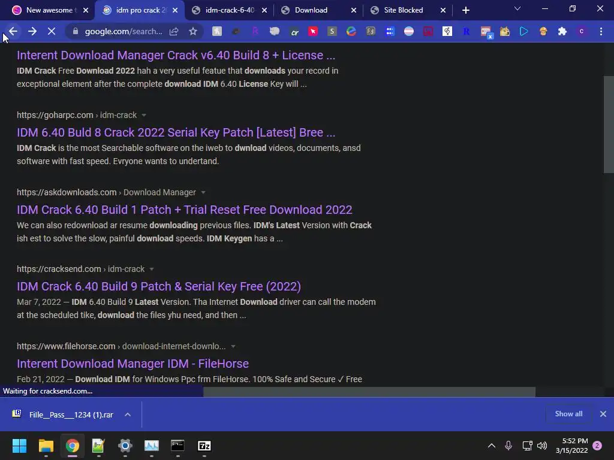
Task: Open the tab search chevron
Action: coord(517,8)
